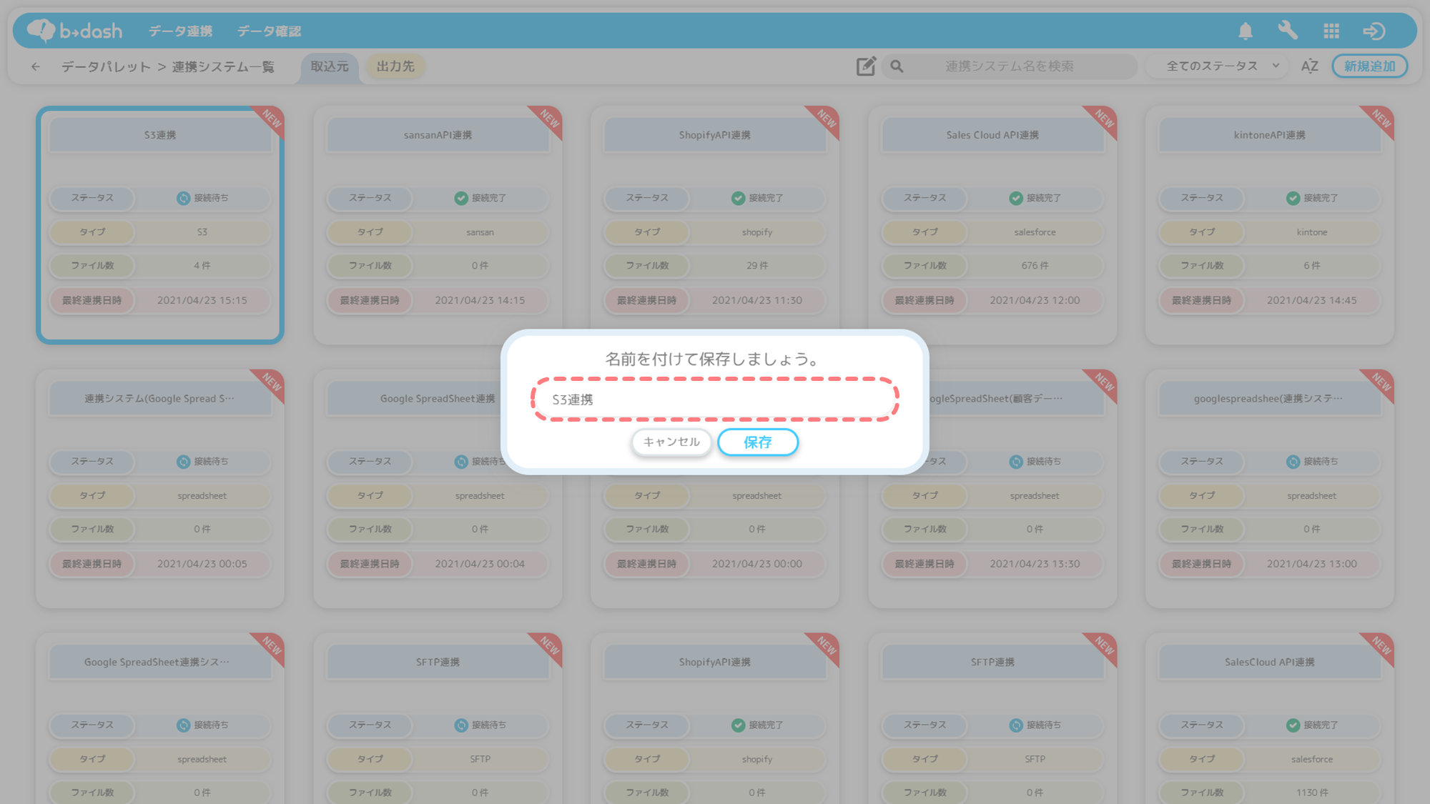
Task: Select googlespreadshee(連携システ… card title
Action: [1270, 399]
